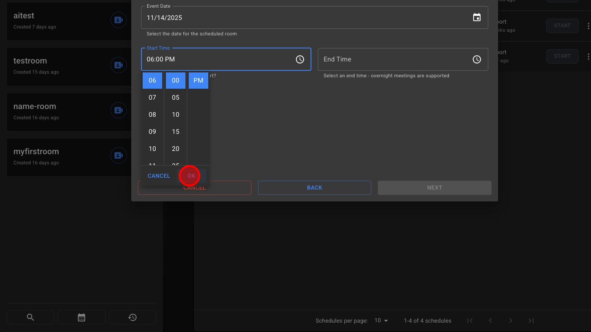Viewport: 591px width, 332px height.
Task: Open the Event Date calendar picker icon
Action: coord(476,17)
